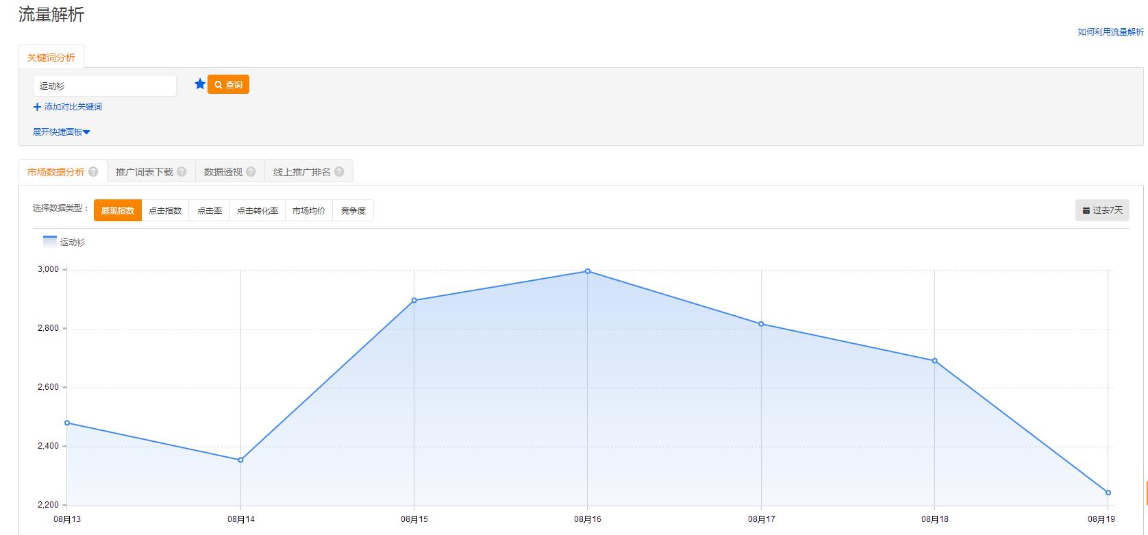Toggle the 运动衫 legend series swatch
Image resolution: width=1148 pixels, height=535 pixels.
[50, 241]
